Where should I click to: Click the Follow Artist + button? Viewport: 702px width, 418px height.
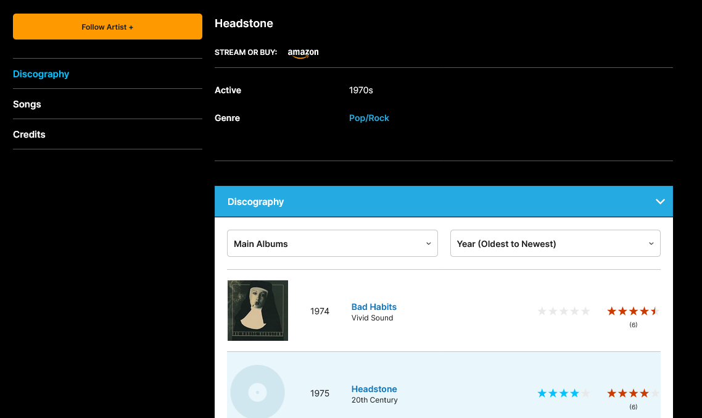(x=107, y=27)
